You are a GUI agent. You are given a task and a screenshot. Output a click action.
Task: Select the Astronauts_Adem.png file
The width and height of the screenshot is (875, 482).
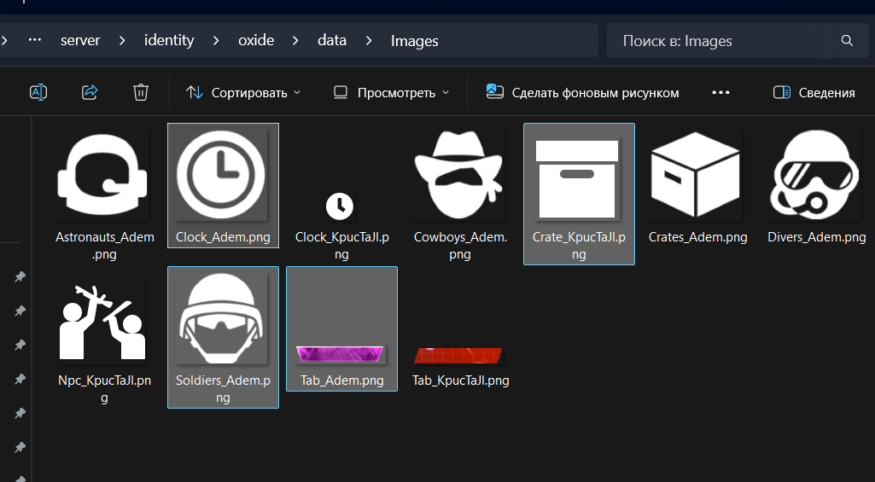tap(104, 179)
